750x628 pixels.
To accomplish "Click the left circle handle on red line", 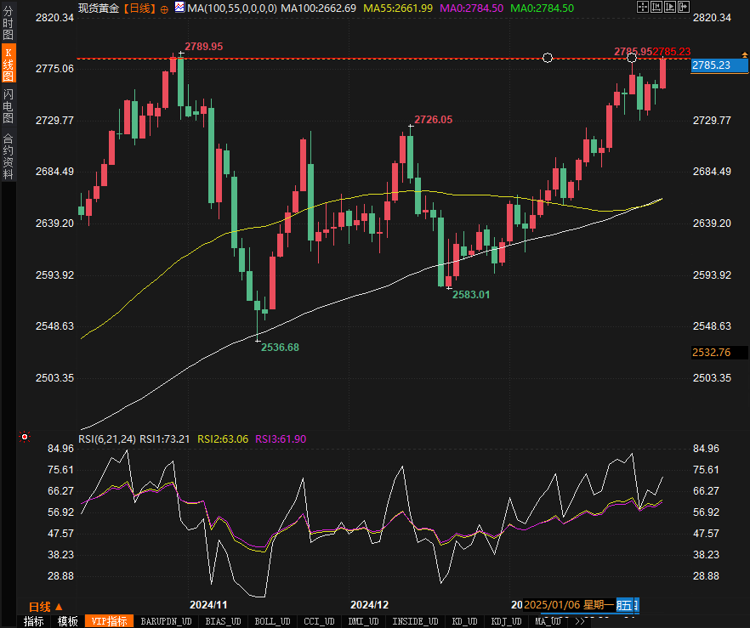I will 548,58.
